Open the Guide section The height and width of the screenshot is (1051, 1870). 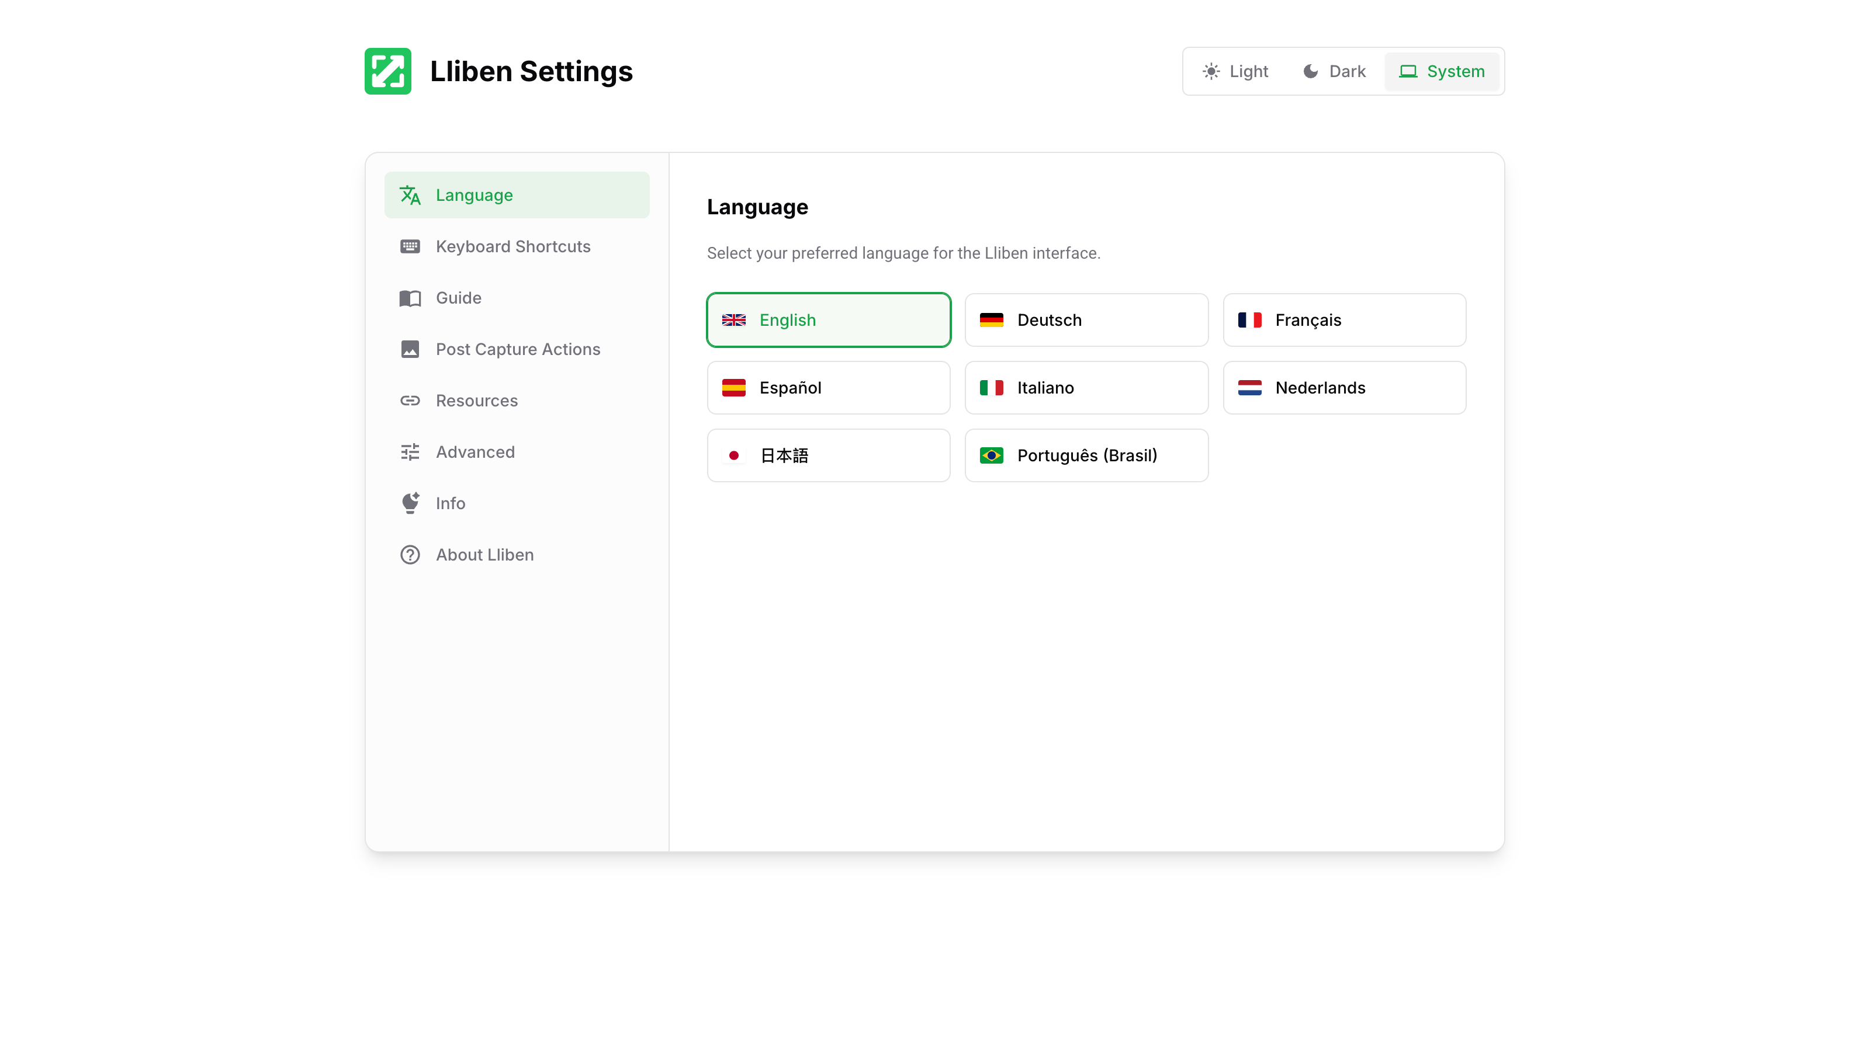pyautogui.click(x=458, y=297)
